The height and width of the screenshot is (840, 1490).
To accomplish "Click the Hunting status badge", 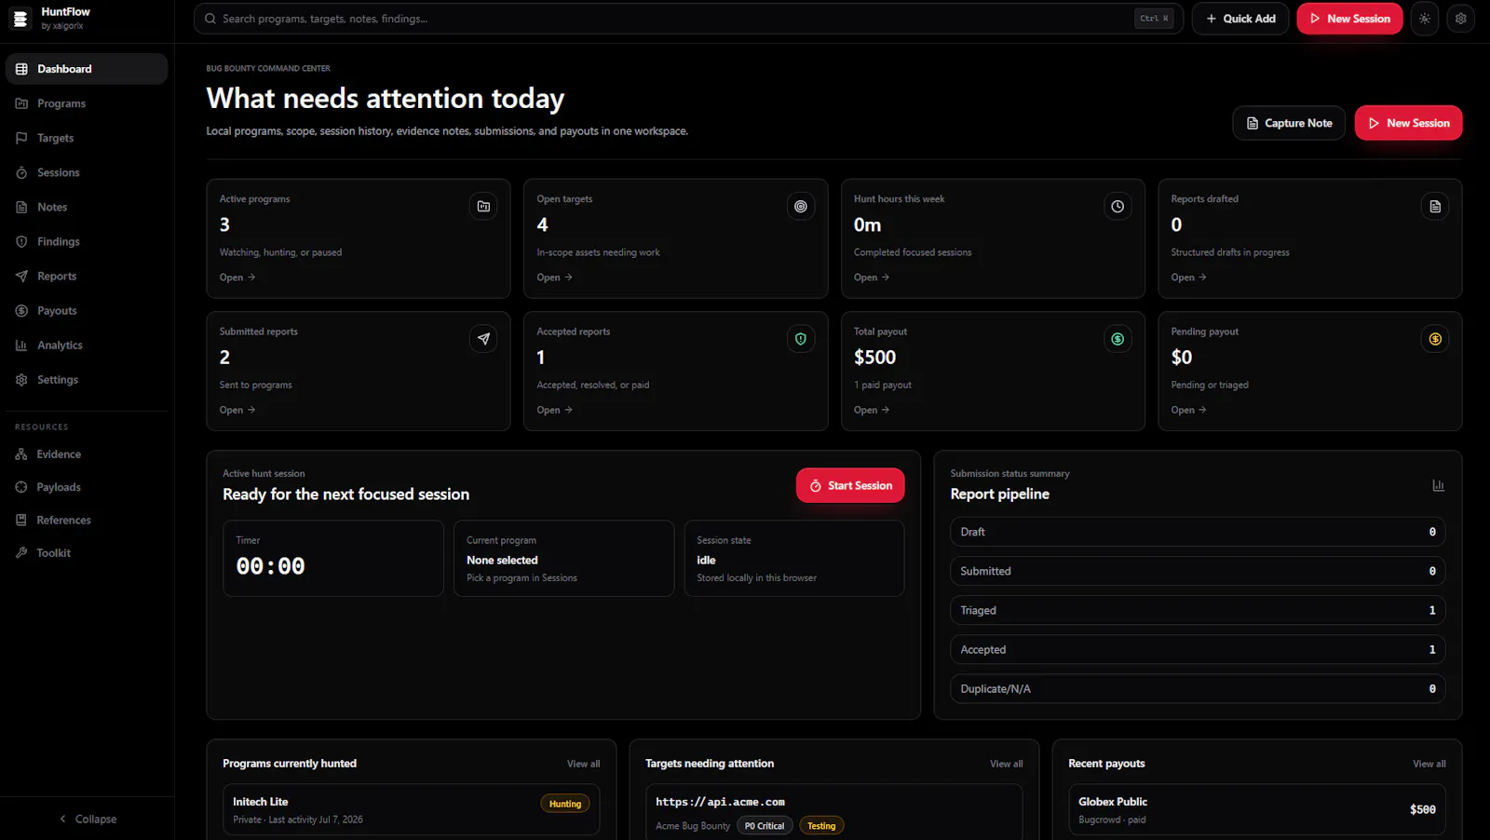I will coord(564,804).
